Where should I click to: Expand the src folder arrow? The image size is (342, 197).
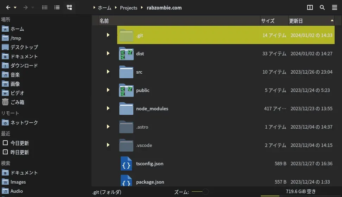pos(108,72)
